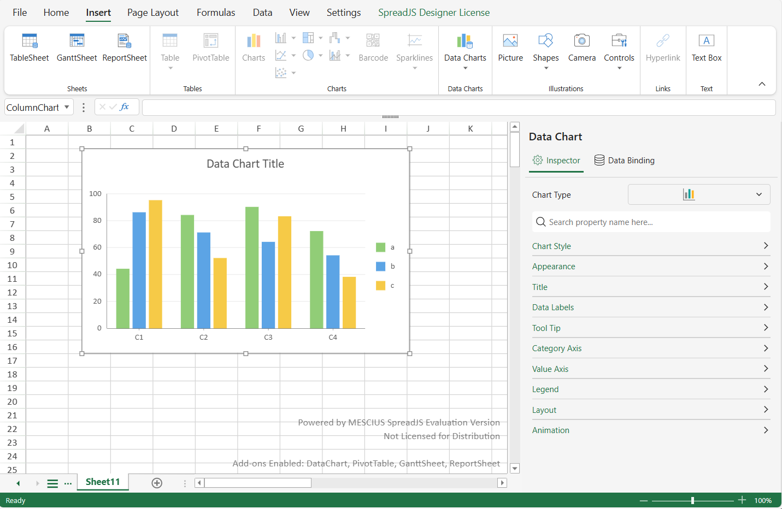Click the zoom slider handle
Screen dimensions: 782x509
pos(692,500)
